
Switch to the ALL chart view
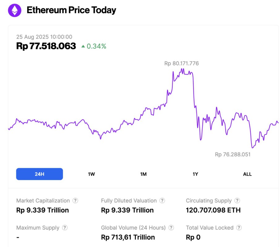click(247, 174)
